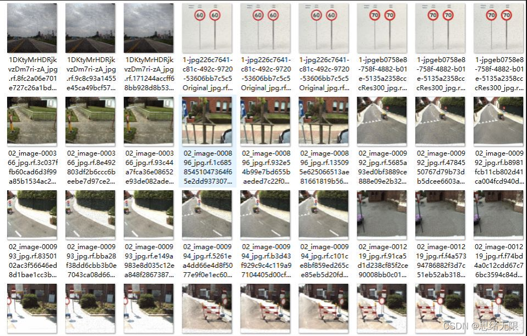The width and height of the screenshot is (527, 336).
Task: Click file name 02_image-000992 rf.47845
Action: [441, 167]
